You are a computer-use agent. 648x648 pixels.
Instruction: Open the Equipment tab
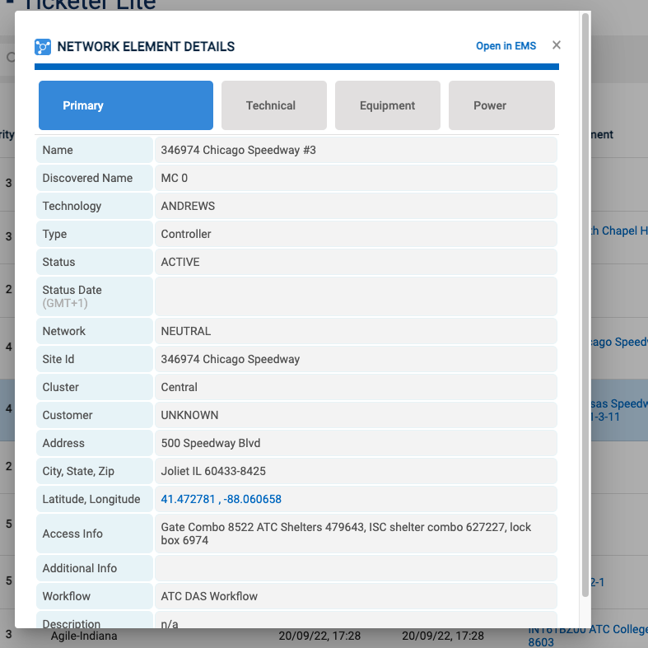click(387, 105)
